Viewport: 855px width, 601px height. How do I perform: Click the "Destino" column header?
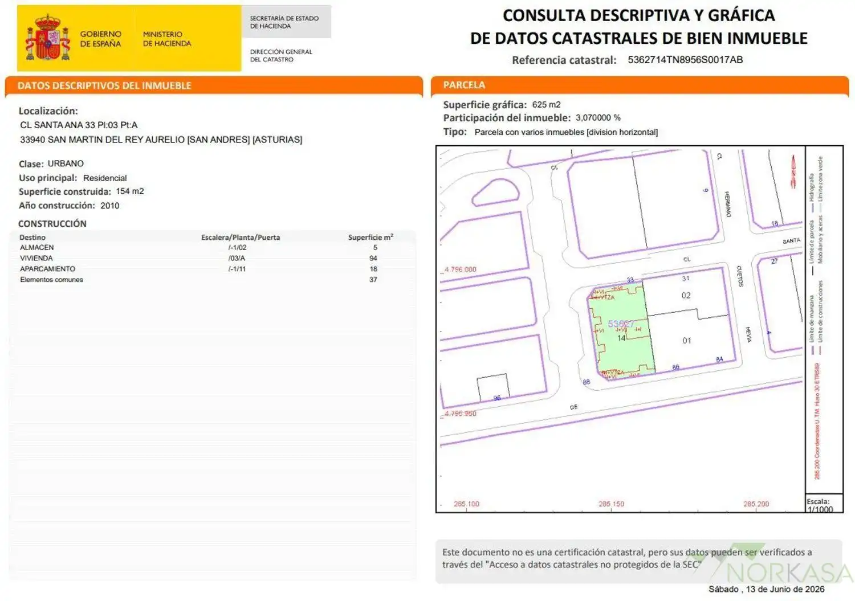tap(32, 238)
